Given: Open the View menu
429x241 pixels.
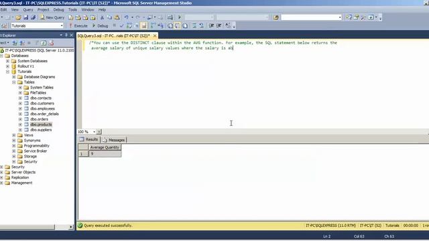Looking at the screenshot, I should pos(15,9).
